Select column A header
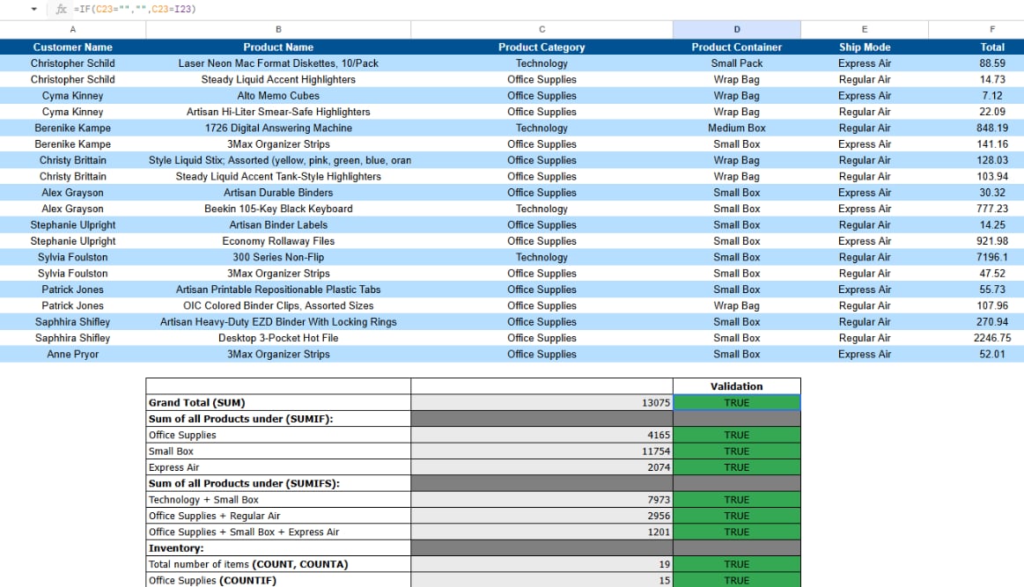 click(72, 29)
